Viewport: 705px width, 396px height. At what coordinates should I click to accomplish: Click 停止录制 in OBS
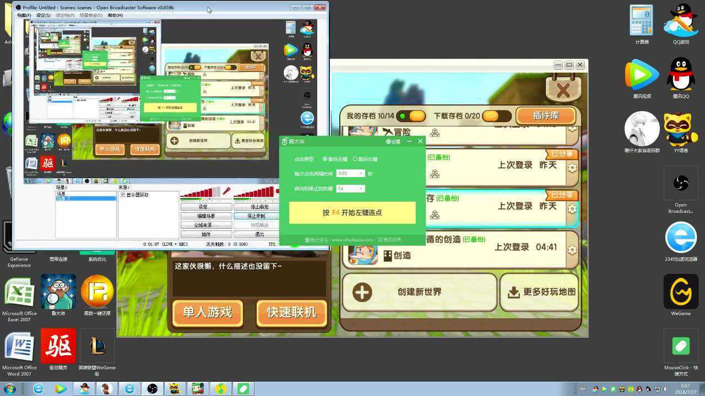pyautogui.click(x=256, y=216)
